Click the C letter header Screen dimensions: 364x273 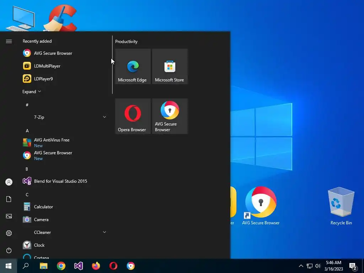click(x=27, y=194)
